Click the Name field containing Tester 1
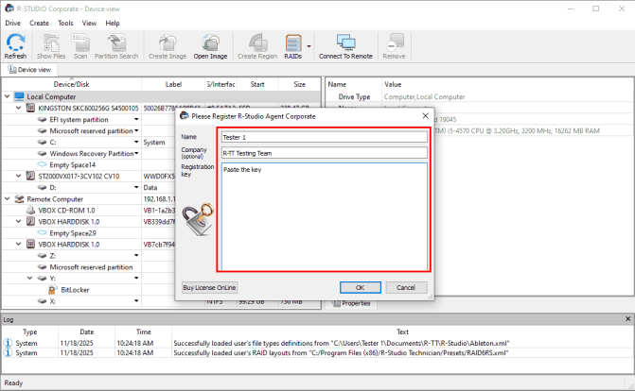This screenshot has height=391, width=635. point(324,138)
